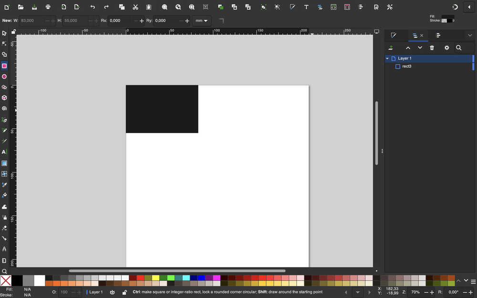This screenshot has width=477, height=298.
Task: Save the document
Action: click(x=34, y=7)
